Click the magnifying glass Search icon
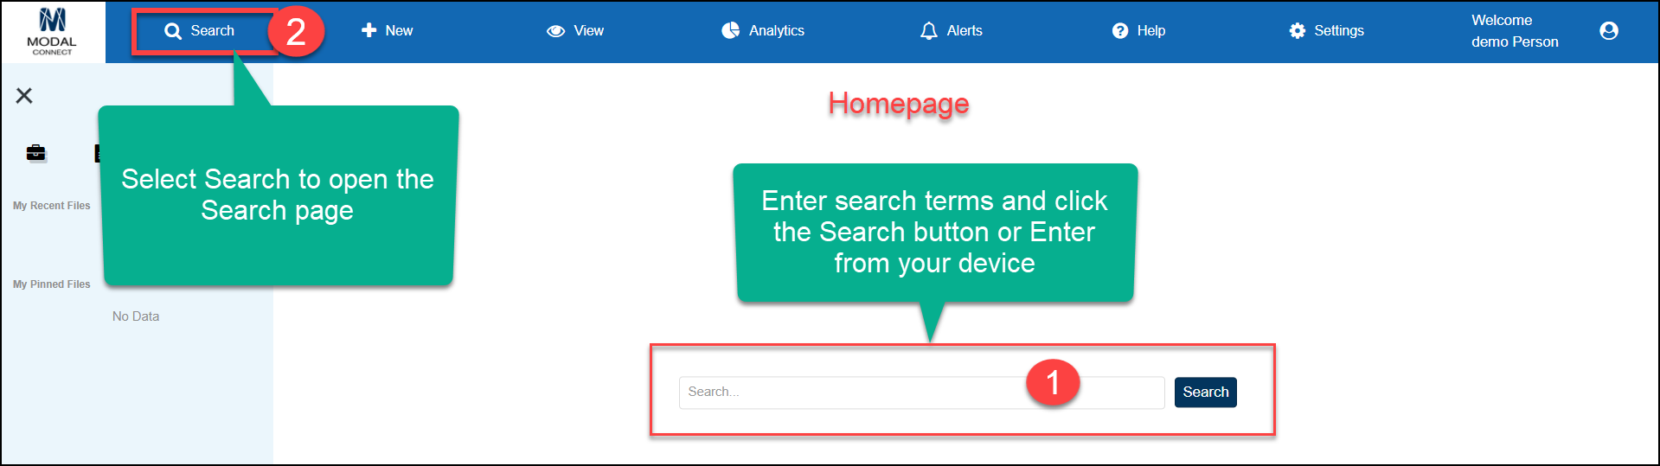Viewport: 1660px width, 466px height. point(173,31)
